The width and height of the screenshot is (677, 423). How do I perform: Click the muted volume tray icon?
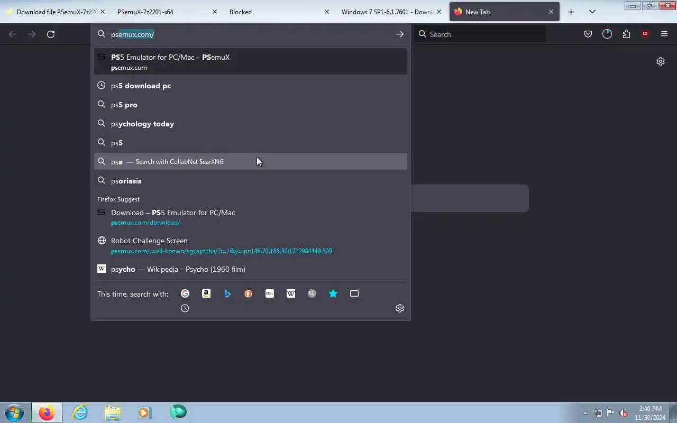[x=624, y=413]
